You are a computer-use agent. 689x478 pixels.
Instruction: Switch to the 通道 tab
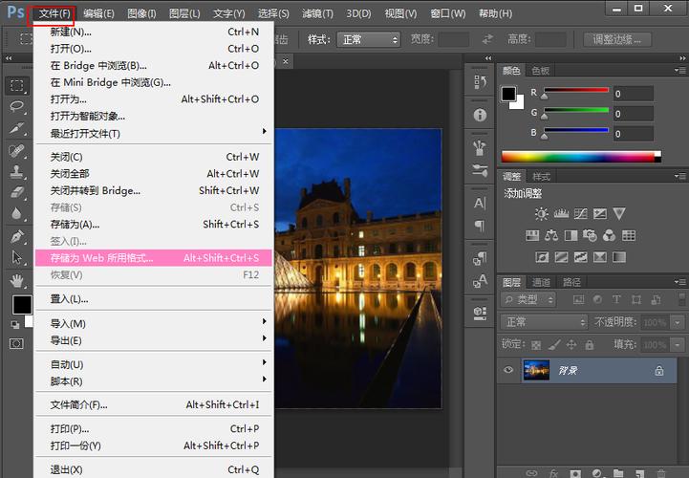[x=541, y=282]
